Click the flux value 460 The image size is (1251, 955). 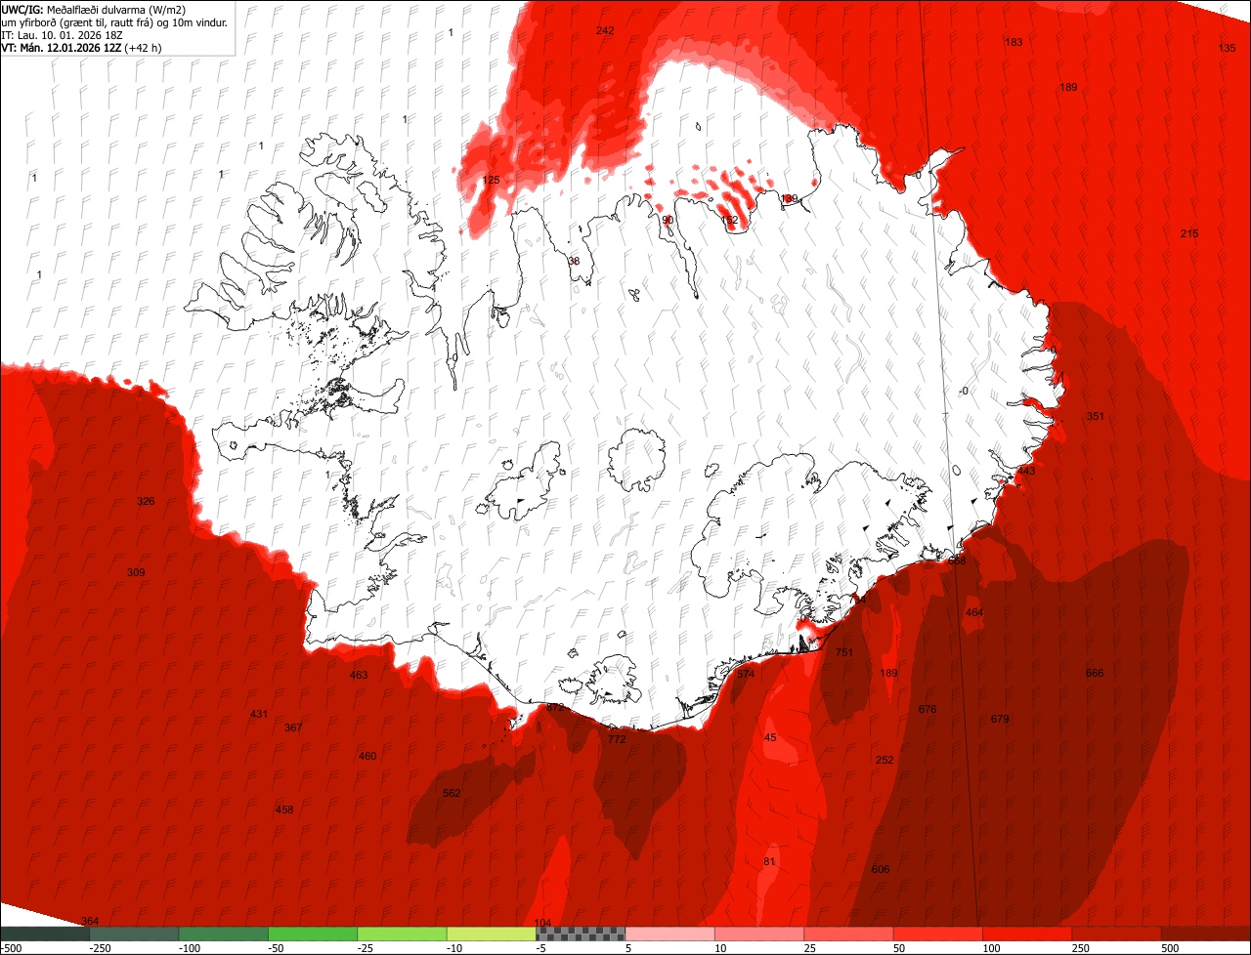[367, 756]
